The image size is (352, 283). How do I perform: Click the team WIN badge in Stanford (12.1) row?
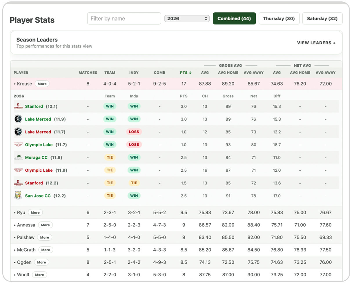coord(110,106)
